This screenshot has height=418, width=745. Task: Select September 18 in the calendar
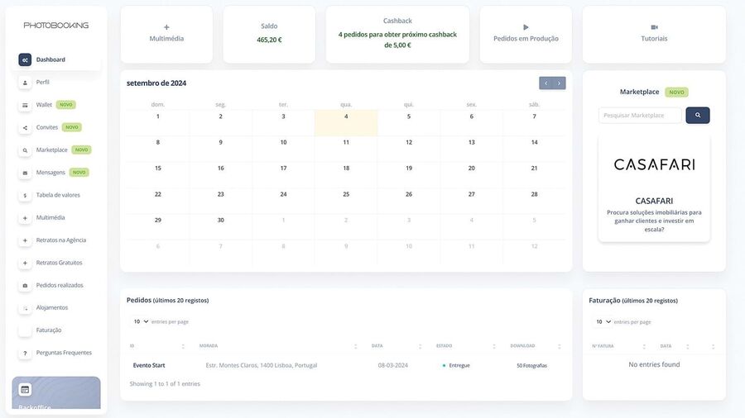point(346,168)
